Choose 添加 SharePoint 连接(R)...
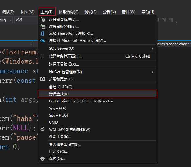 tap(97, 34)
